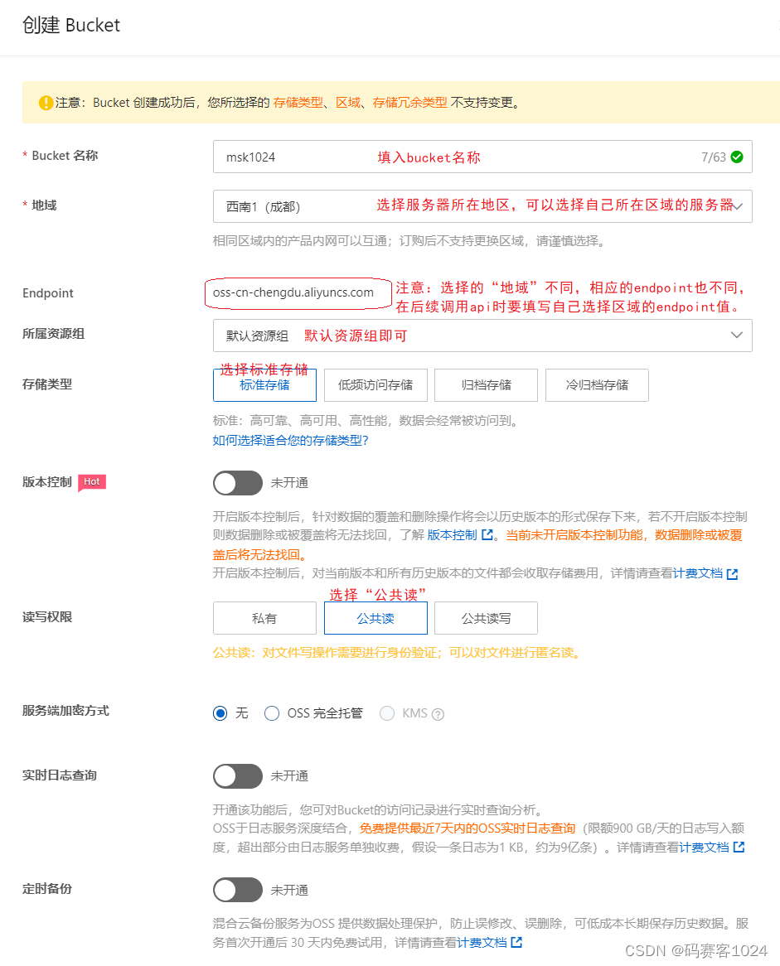
Task: Click 未开通 label beside 定时备份 switch
Action: click(x=289, y=891)
